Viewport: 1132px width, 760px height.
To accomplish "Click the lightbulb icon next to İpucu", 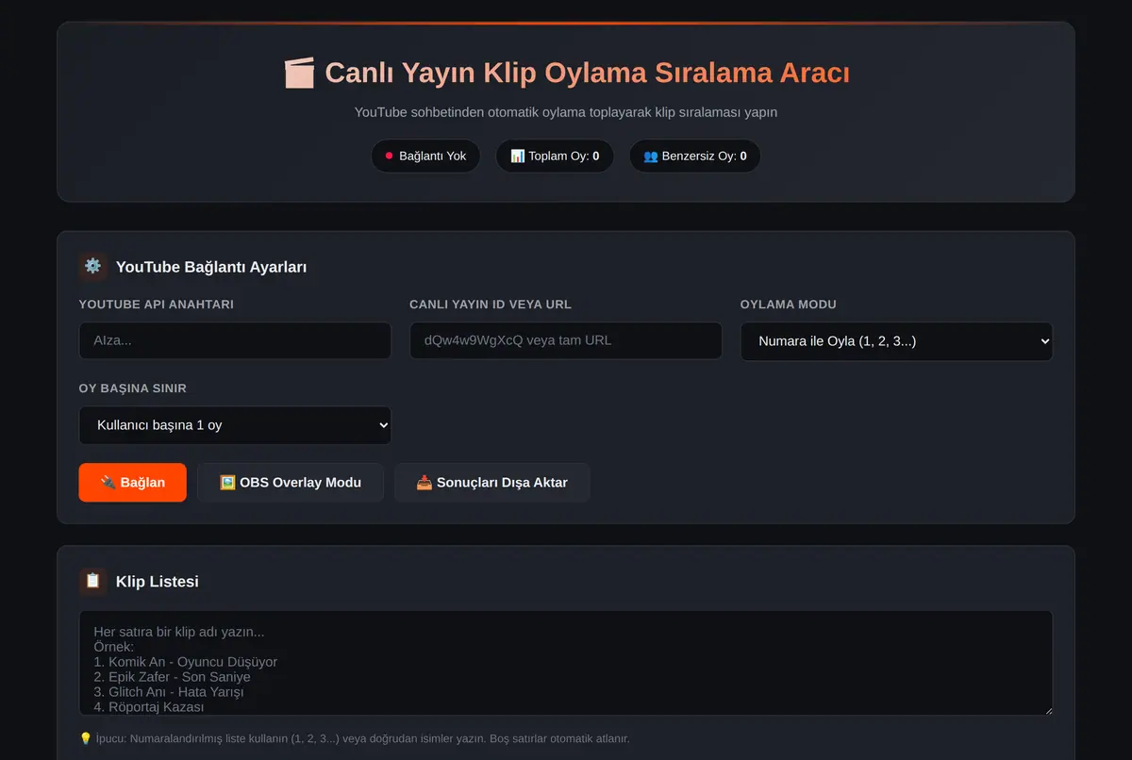I will tap(86, 738).
